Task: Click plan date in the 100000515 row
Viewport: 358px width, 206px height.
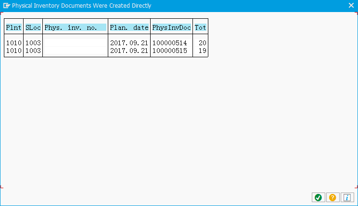Action: click(x=129, y=51)
